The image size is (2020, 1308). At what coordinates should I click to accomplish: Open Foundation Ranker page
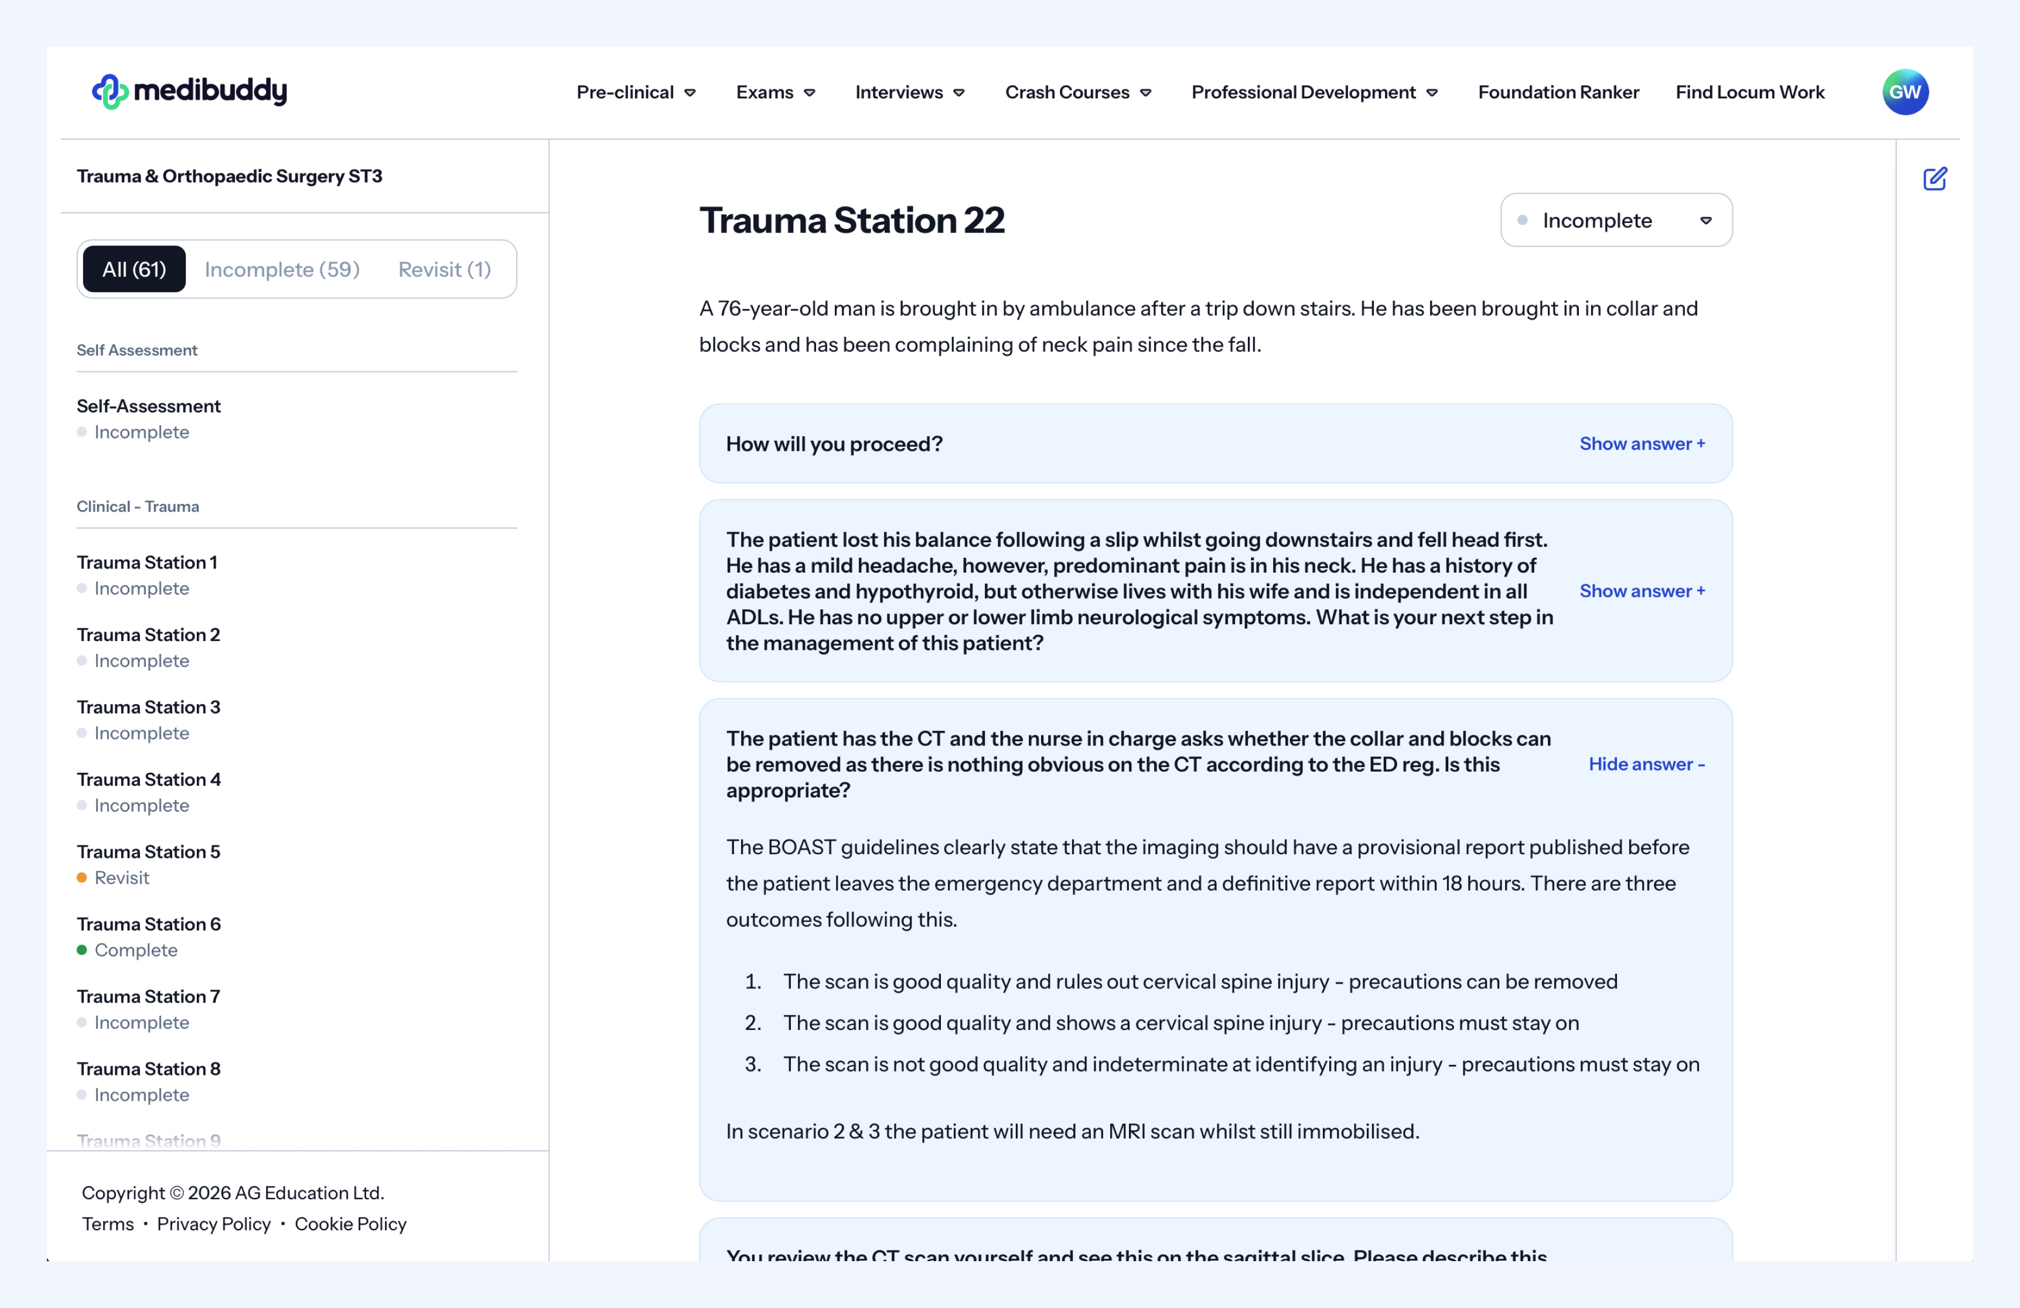point(1558,93)
